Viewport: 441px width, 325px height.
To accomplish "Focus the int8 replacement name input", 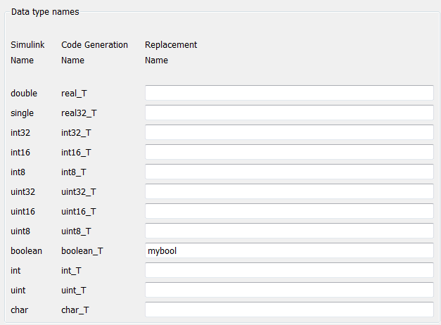I will [x=289, y=172].
